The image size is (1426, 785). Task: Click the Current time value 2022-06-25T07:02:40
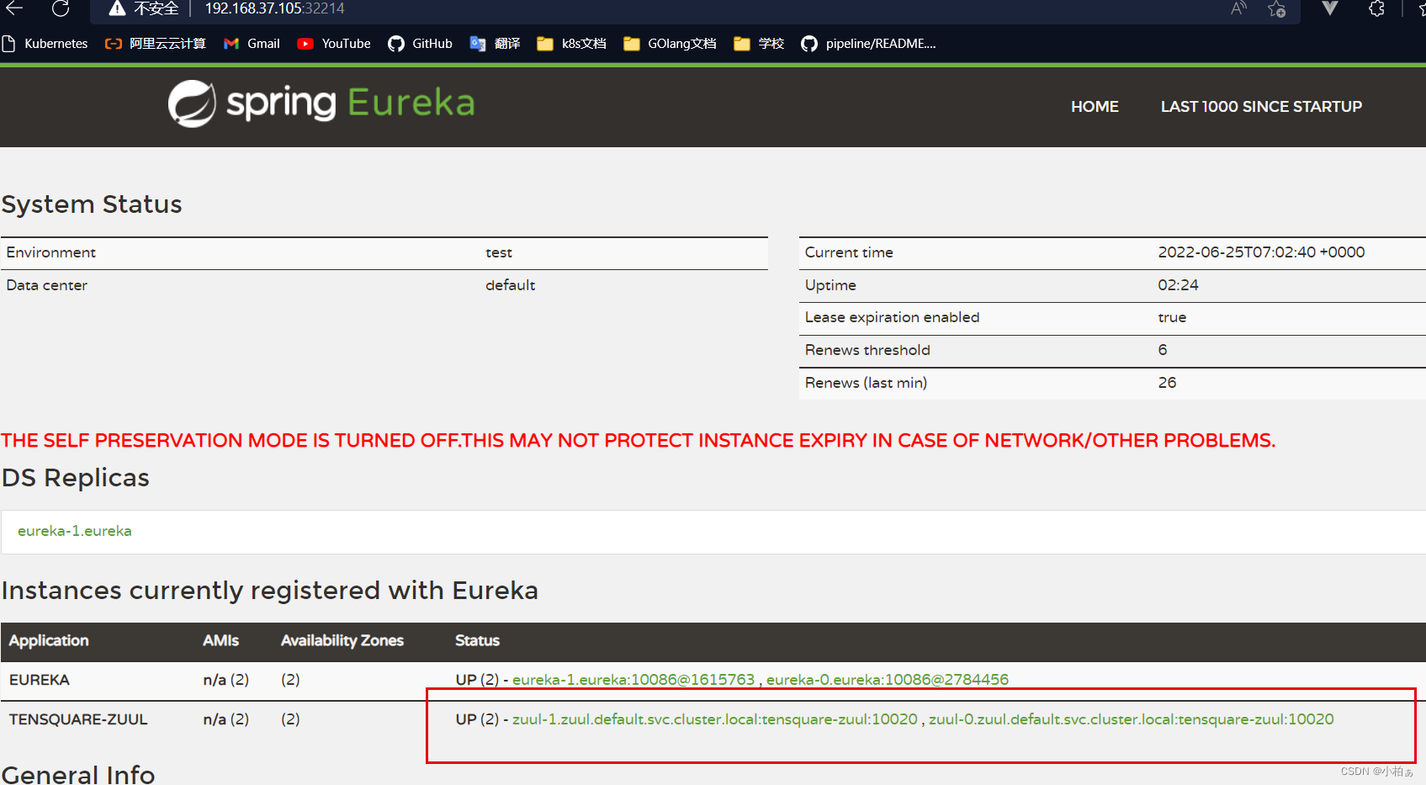click(1261, 252)
